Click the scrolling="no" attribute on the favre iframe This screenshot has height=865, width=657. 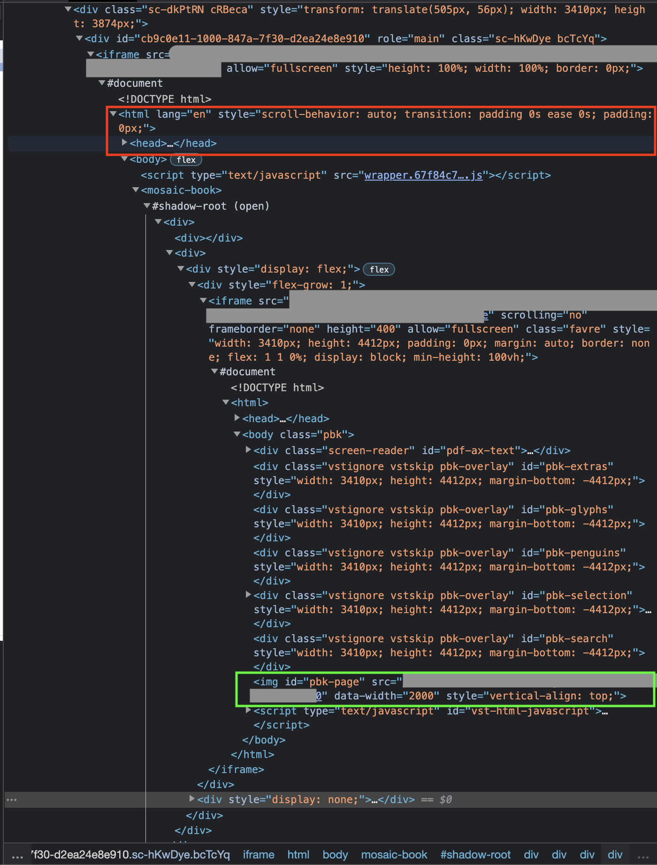pyautogui.click(x=544, y=315)
